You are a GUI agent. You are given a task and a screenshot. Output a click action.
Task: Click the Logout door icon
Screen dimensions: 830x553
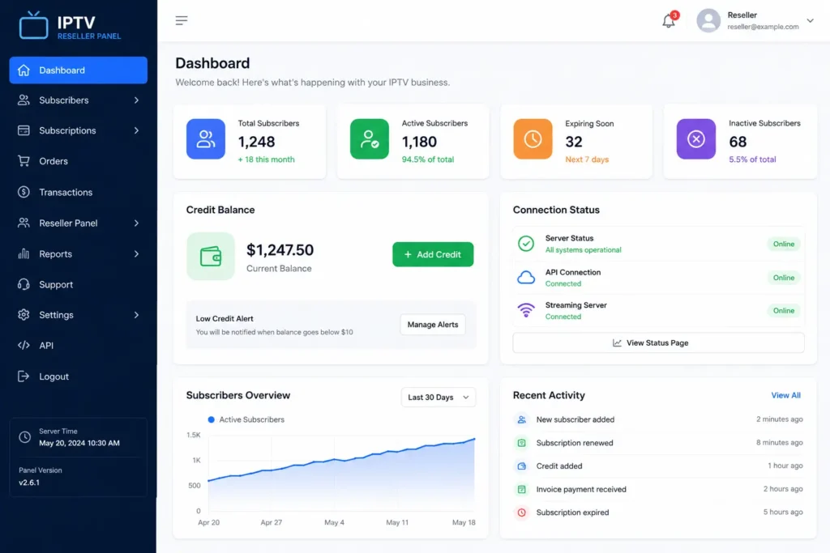click(x=24, y=376)
